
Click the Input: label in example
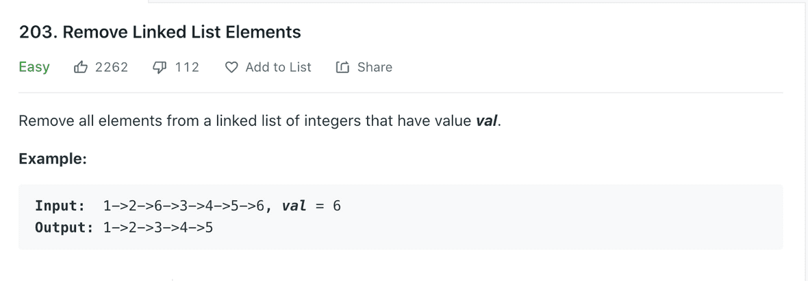pos(60,205)
